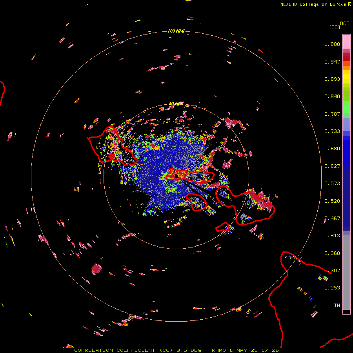Click the KHMO station identifier in caption

(x=218, y=350)
